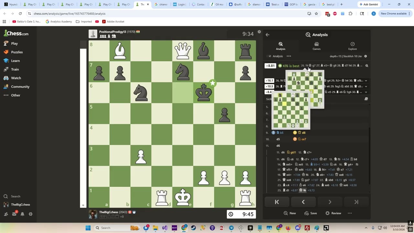The width and height of the screenshot is (414, 233).
Task: Switch to the Games tab
Action: click(317, 46)
